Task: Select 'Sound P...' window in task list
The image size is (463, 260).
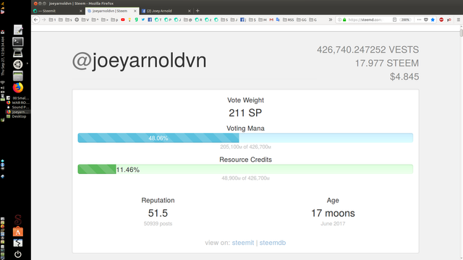Action: (x=18, y=107)
